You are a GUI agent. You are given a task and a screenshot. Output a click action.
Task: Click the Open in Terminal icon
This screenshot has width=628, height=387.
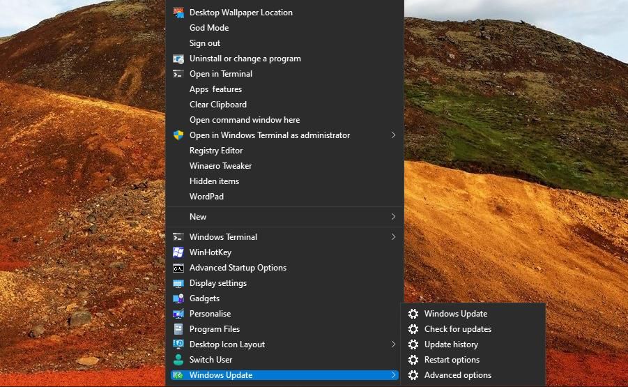[x=178, y=74]
